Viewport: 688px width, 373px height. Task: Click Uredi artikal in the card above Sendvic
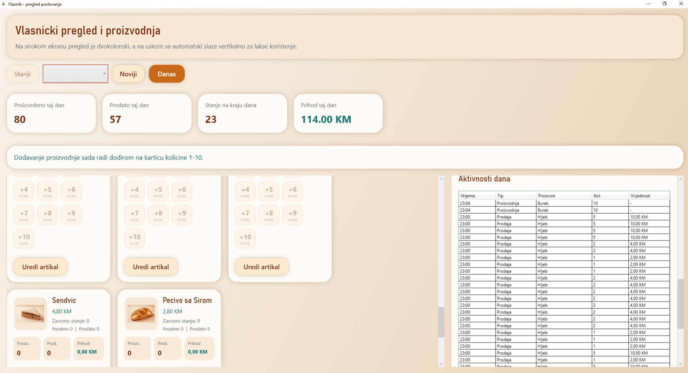click(x=40, y=267)
